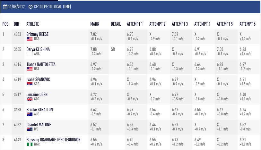Open Brittney REESE athlete profile

38,34
